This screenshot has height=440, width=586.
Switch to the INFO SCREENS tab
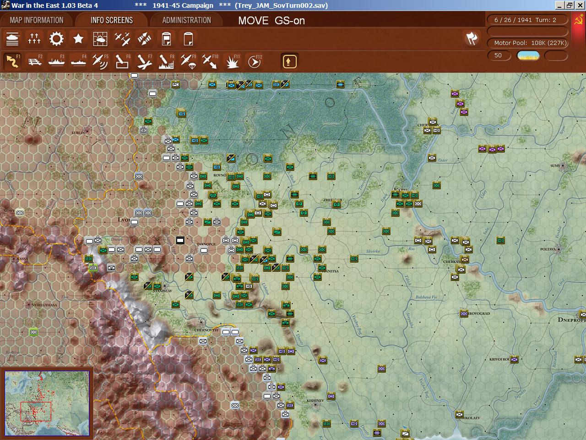pos(112,20)
